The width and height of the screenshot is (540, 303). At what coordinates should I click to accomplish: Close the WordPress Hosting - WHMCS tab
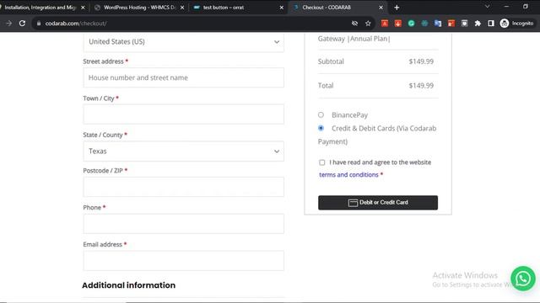pos(182,8)
